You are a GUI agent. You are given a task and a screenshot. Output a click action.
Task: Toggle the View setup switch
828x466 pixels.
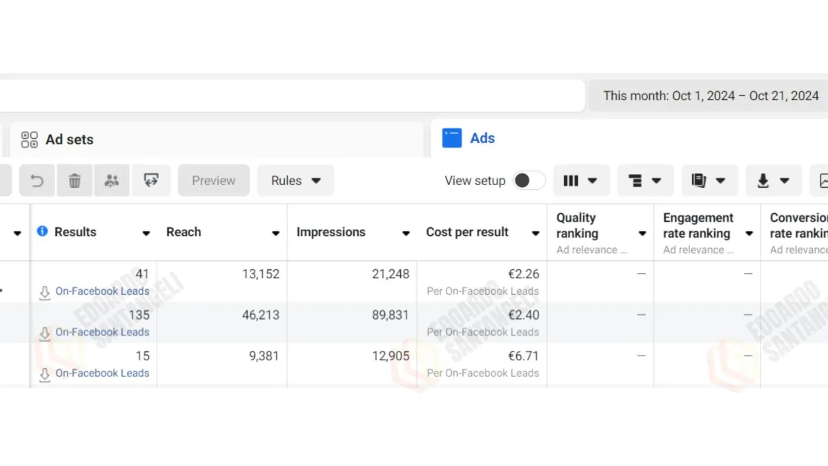(529, 181)
